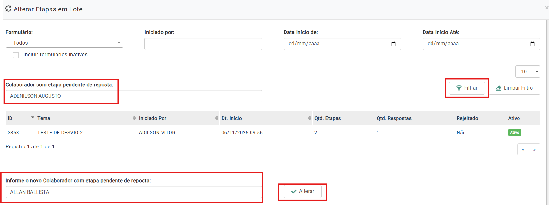549x205 pixels.
Task: Sort by Dt. Início column arrows
Action: [x=309, y=118]
